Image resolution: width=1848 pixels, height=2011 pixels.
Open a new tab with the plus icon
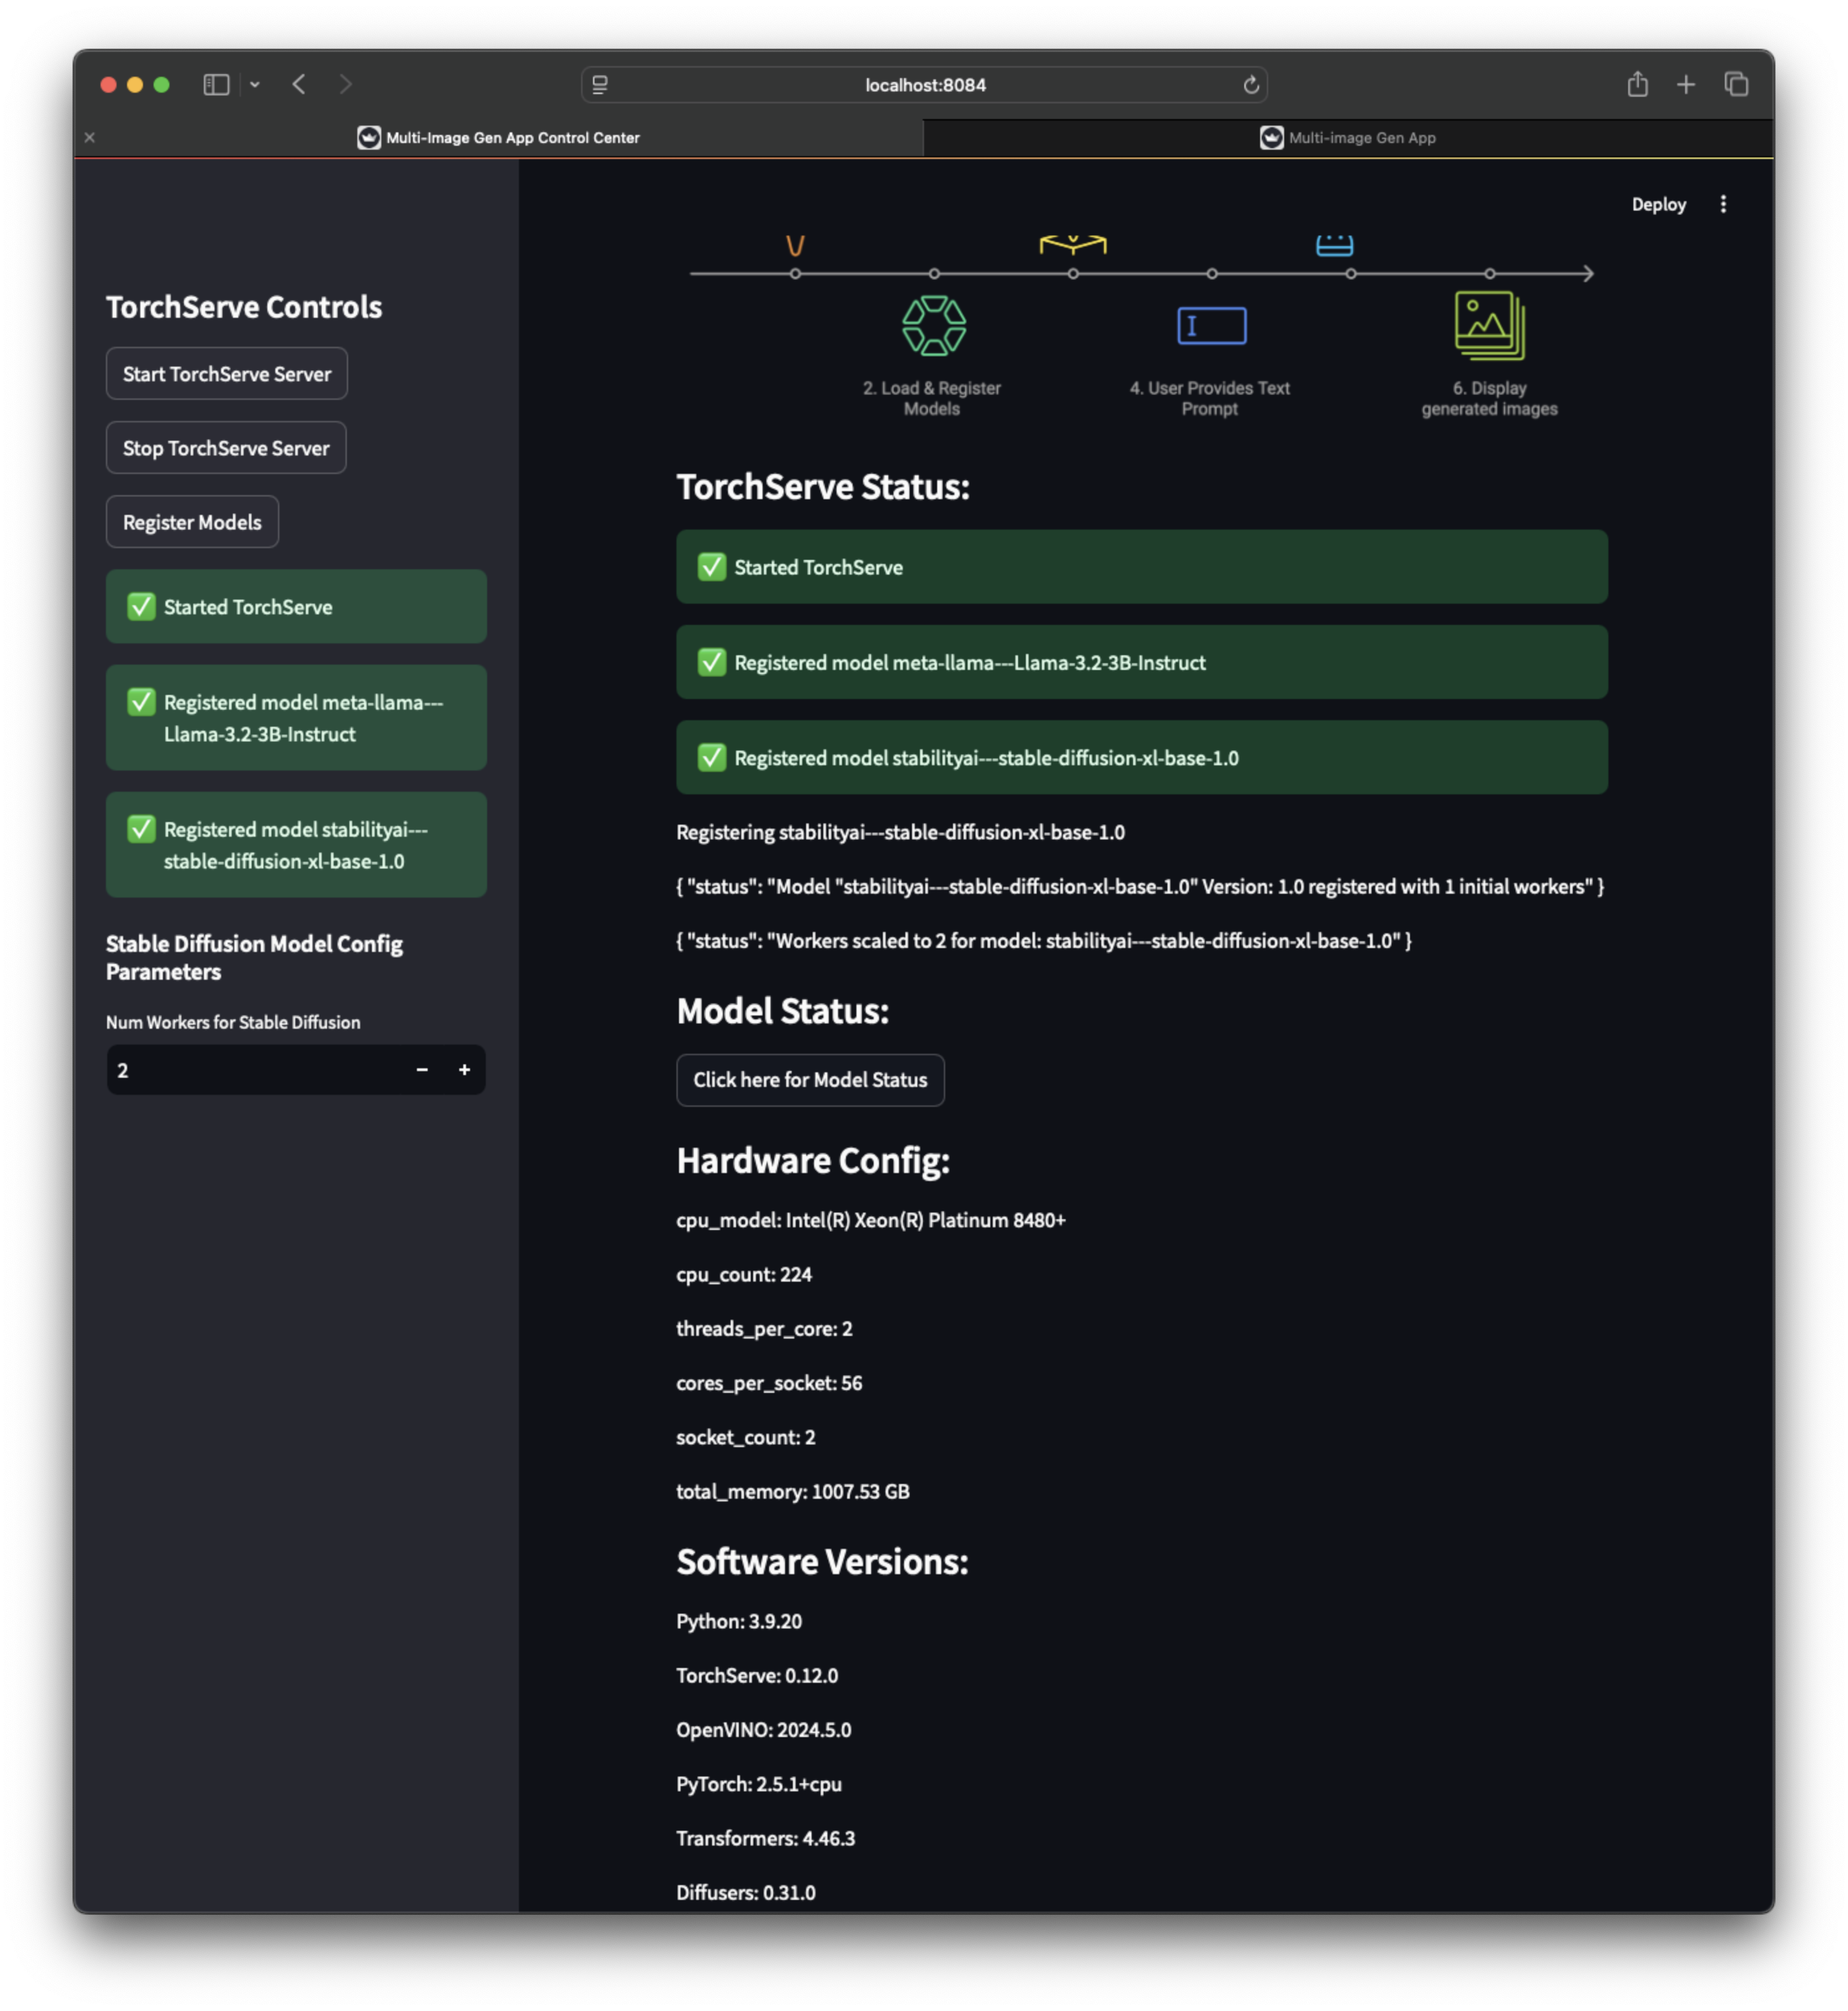tap(1686, 85)
